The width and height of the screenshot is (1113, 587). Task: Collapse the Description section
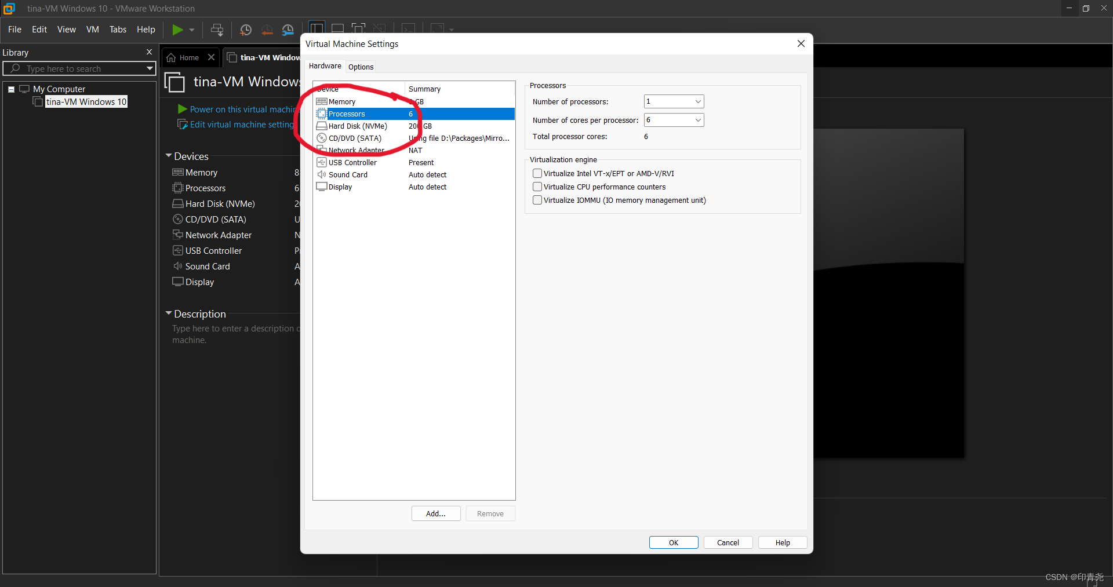click(x=169, y=313)
